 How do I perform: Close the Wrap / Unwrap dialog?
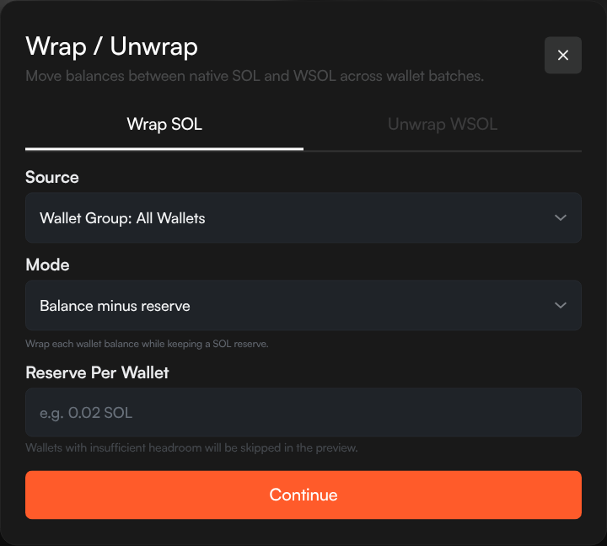click(562, 56)
